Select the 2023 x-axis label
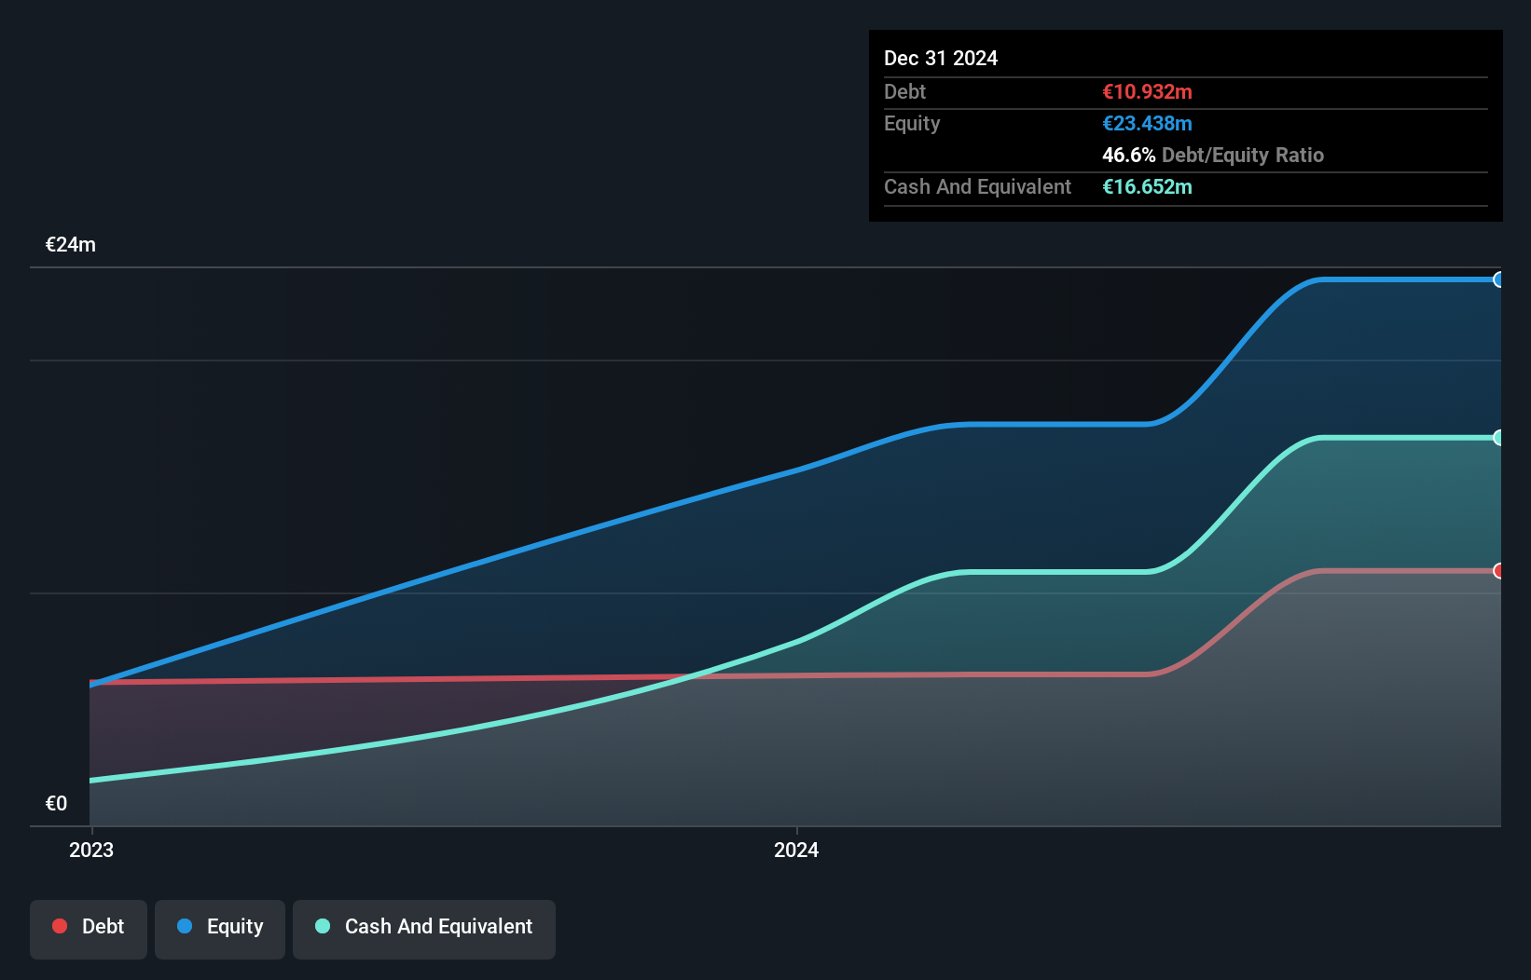This screenshot has height=980, width=1531. (91, 850)
